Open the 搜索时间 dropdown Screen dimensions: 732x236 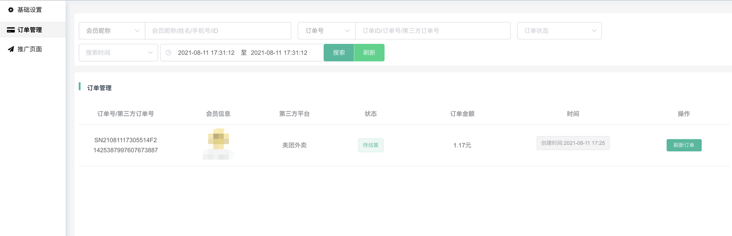coord(118,52)
